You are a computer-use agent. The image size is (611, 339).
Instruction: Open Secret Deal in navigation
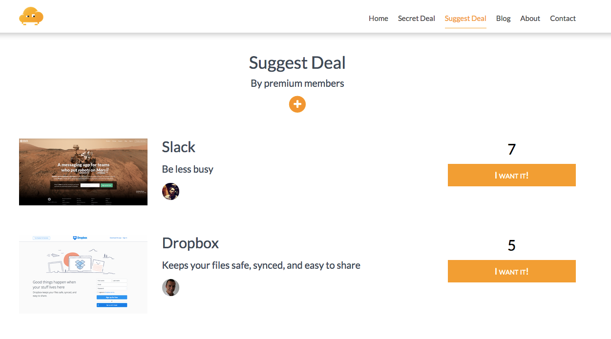coord(416,19)
